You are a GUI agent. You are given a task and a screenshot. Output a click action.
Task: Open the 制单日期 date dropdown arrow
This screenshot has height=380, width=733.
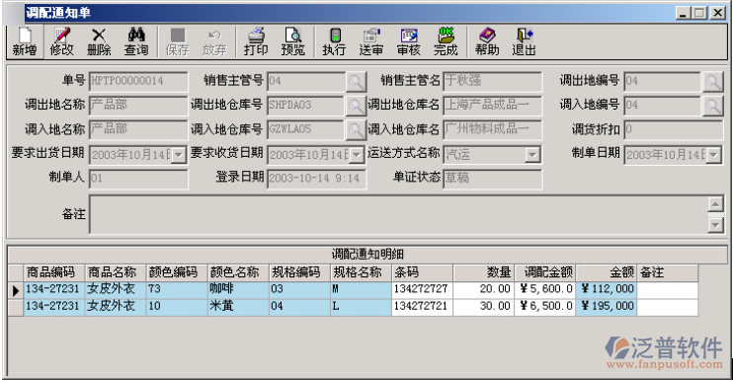pyautogui.click(x=714, y=155)
